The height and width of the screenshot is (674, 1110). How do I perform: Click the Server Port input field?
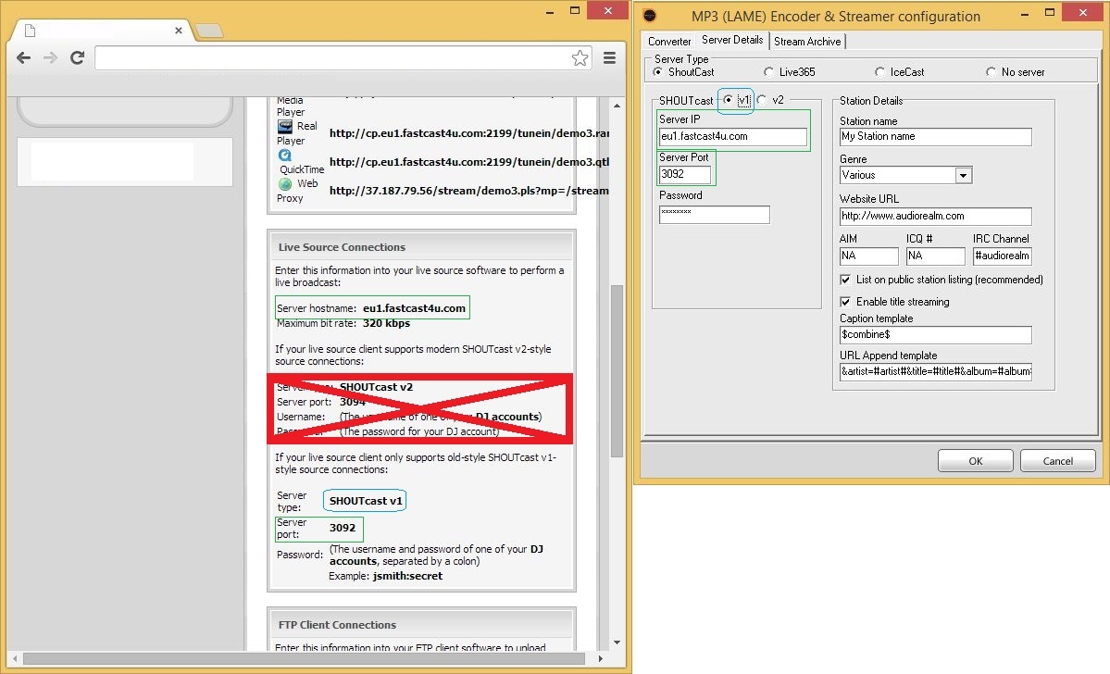click(x=685, y=174)
